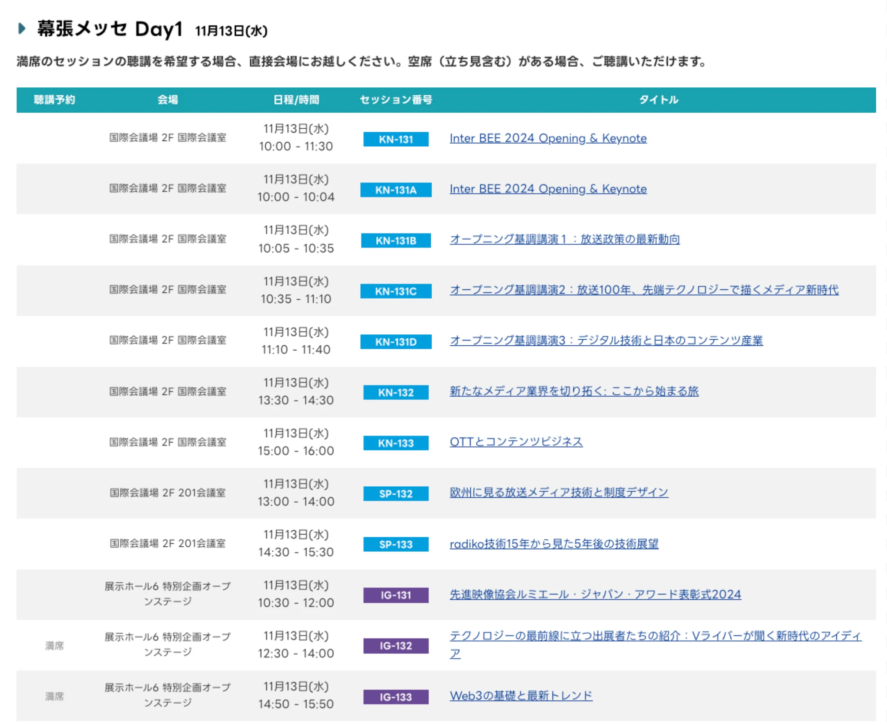
Task: Open 新たなメディア業界を切り拓く link
Action: (x=574, y=391)
